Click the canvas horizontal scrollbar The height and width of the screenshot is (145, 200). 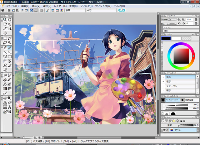coord(99,138)
